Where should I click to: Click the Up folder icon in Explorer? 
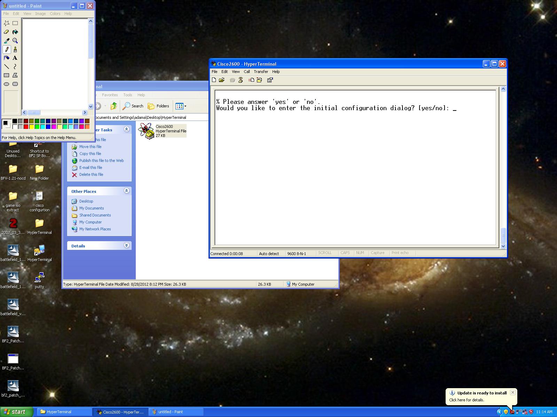tap(114, 106)
